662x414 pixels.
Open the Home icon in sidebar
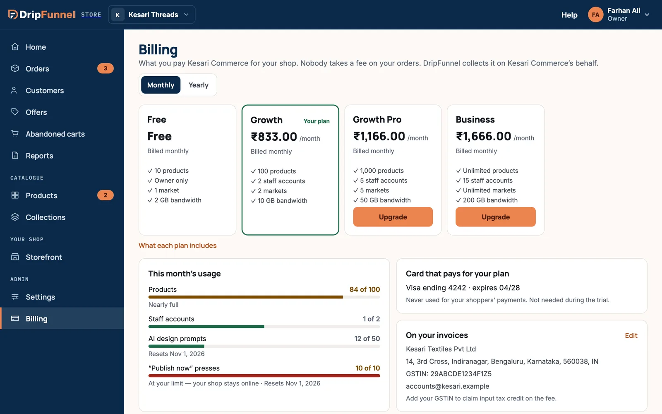tap(15, 47)
